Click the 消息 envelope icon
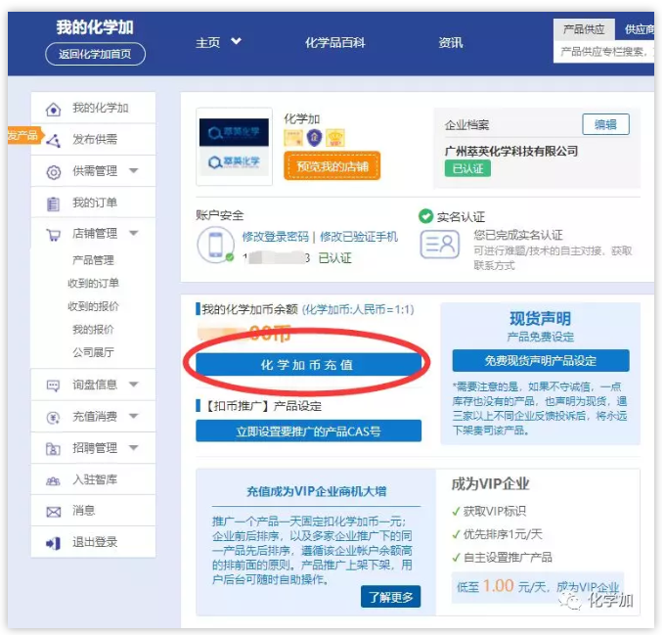 pyautogui.click(x=53, y=511)
